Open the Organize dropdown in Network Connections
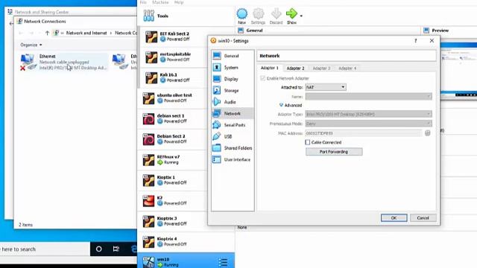 pyautogui.click(x=31, y=45)
